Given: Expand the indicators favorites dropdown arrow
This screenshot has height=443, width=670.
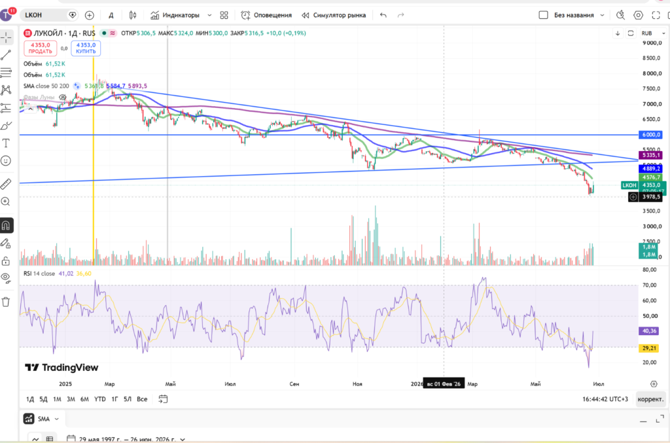Looking at the screenshot, I should (209, 16).
